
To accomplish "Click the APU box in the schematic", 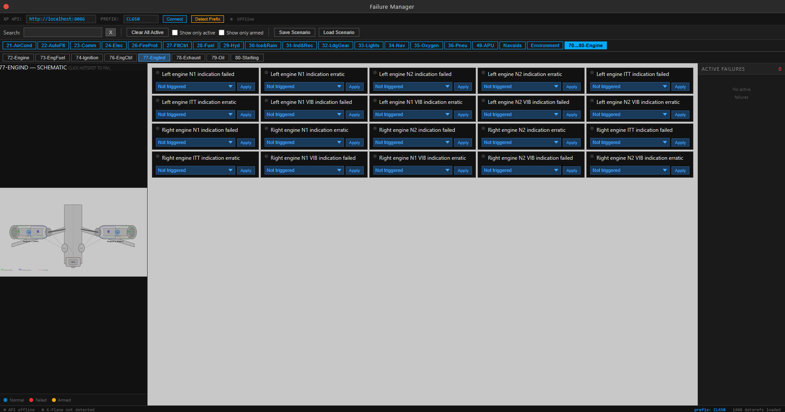I will [x=73, y=262].
